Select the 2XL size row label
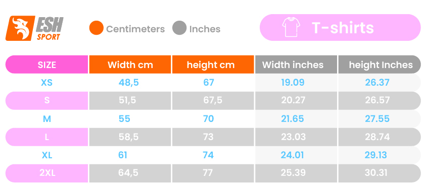Image resolution: width=426 pixels, height=186 pixels. 46,173
